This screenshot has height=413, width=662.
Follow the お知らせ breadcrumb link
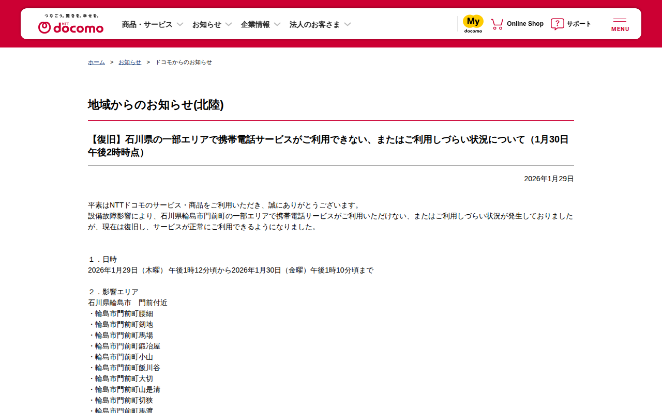click(130, 62)
